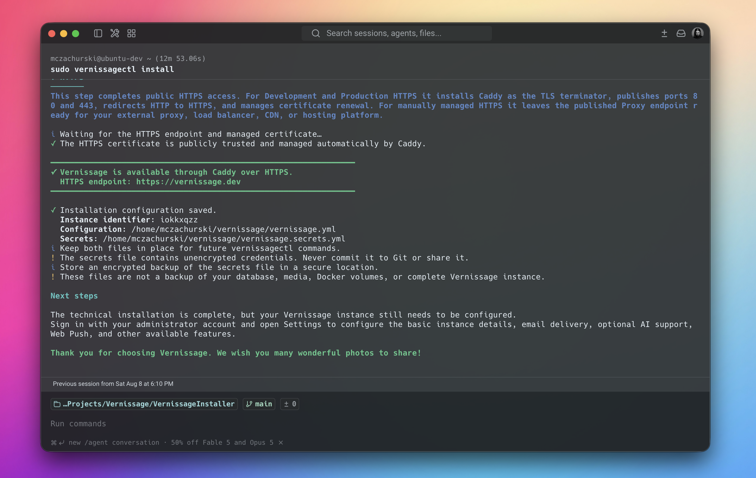The height and width of the screenshot is (478, 756).
Task: Focus the Run commands input
Action: tap(375, 424)
